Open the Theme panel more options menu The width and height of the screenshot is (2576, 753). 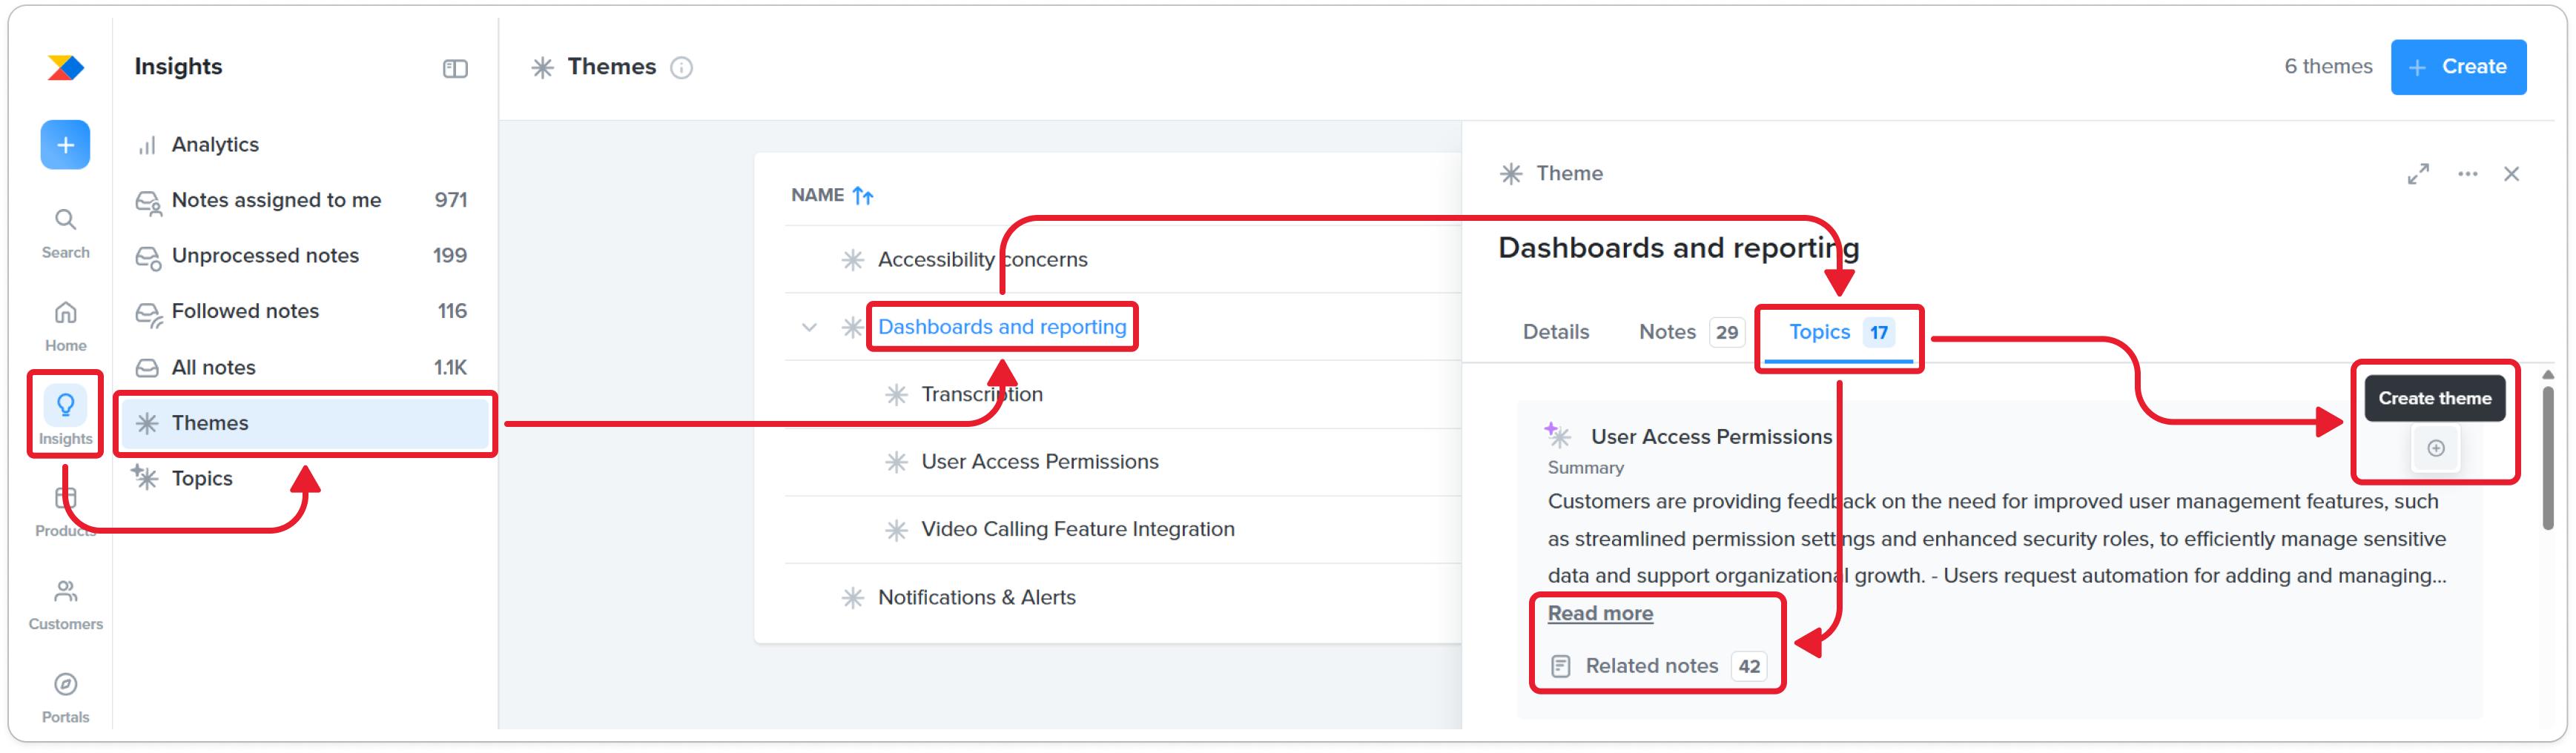click(x=2467, y=174)
